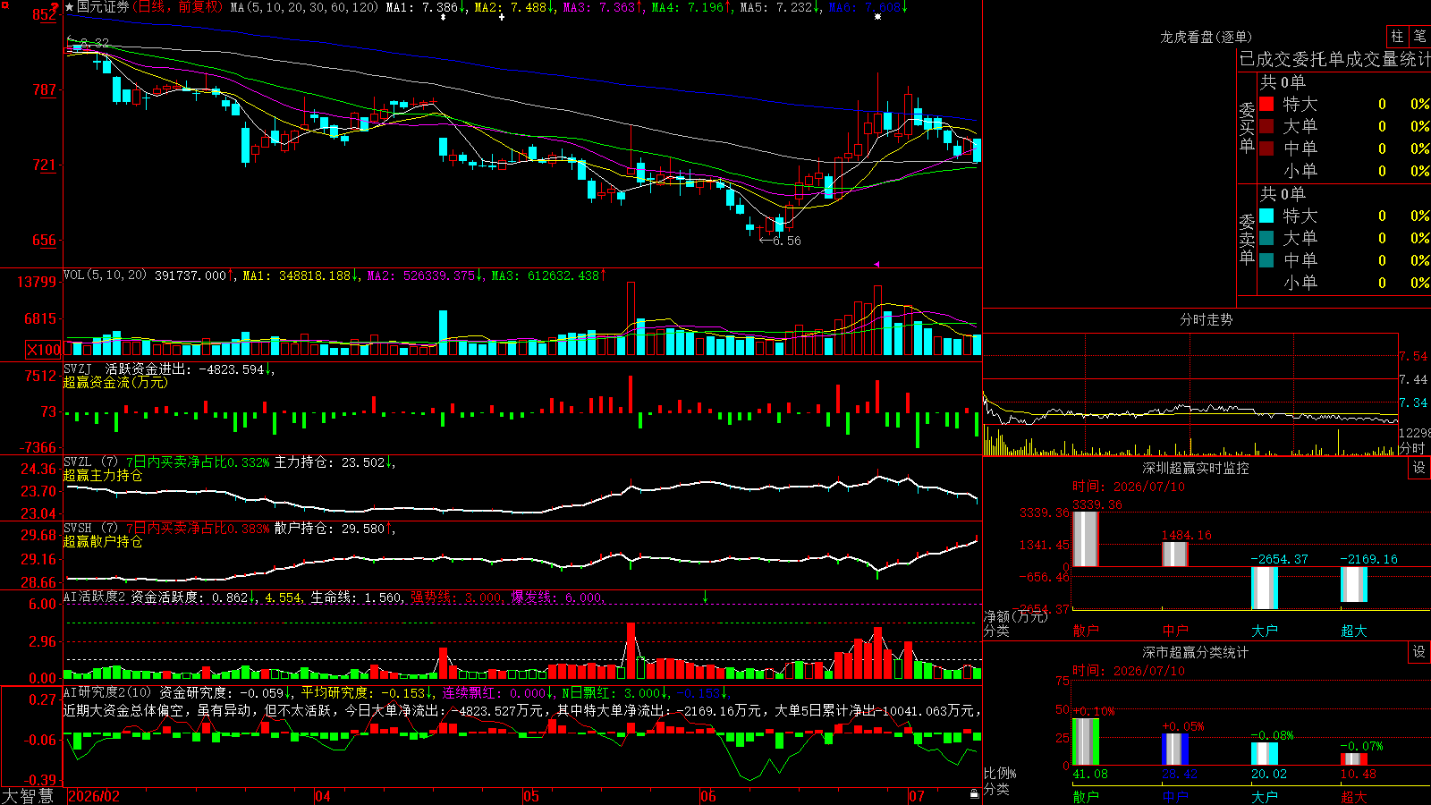Click the 散户 net amount bar 3339.36
The width and height of the screenshot is (1431, 805).
(1086, 538)
